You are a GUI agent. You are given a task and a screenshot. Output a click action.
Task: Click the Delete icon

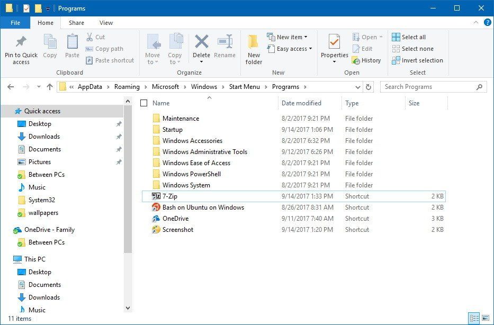click(x=201, y=48)
